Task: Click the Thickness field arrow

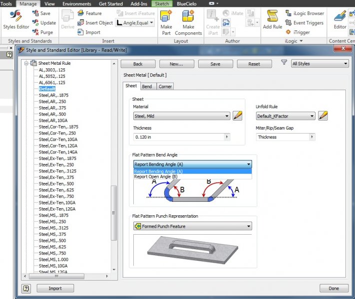Action: [227, 137]
